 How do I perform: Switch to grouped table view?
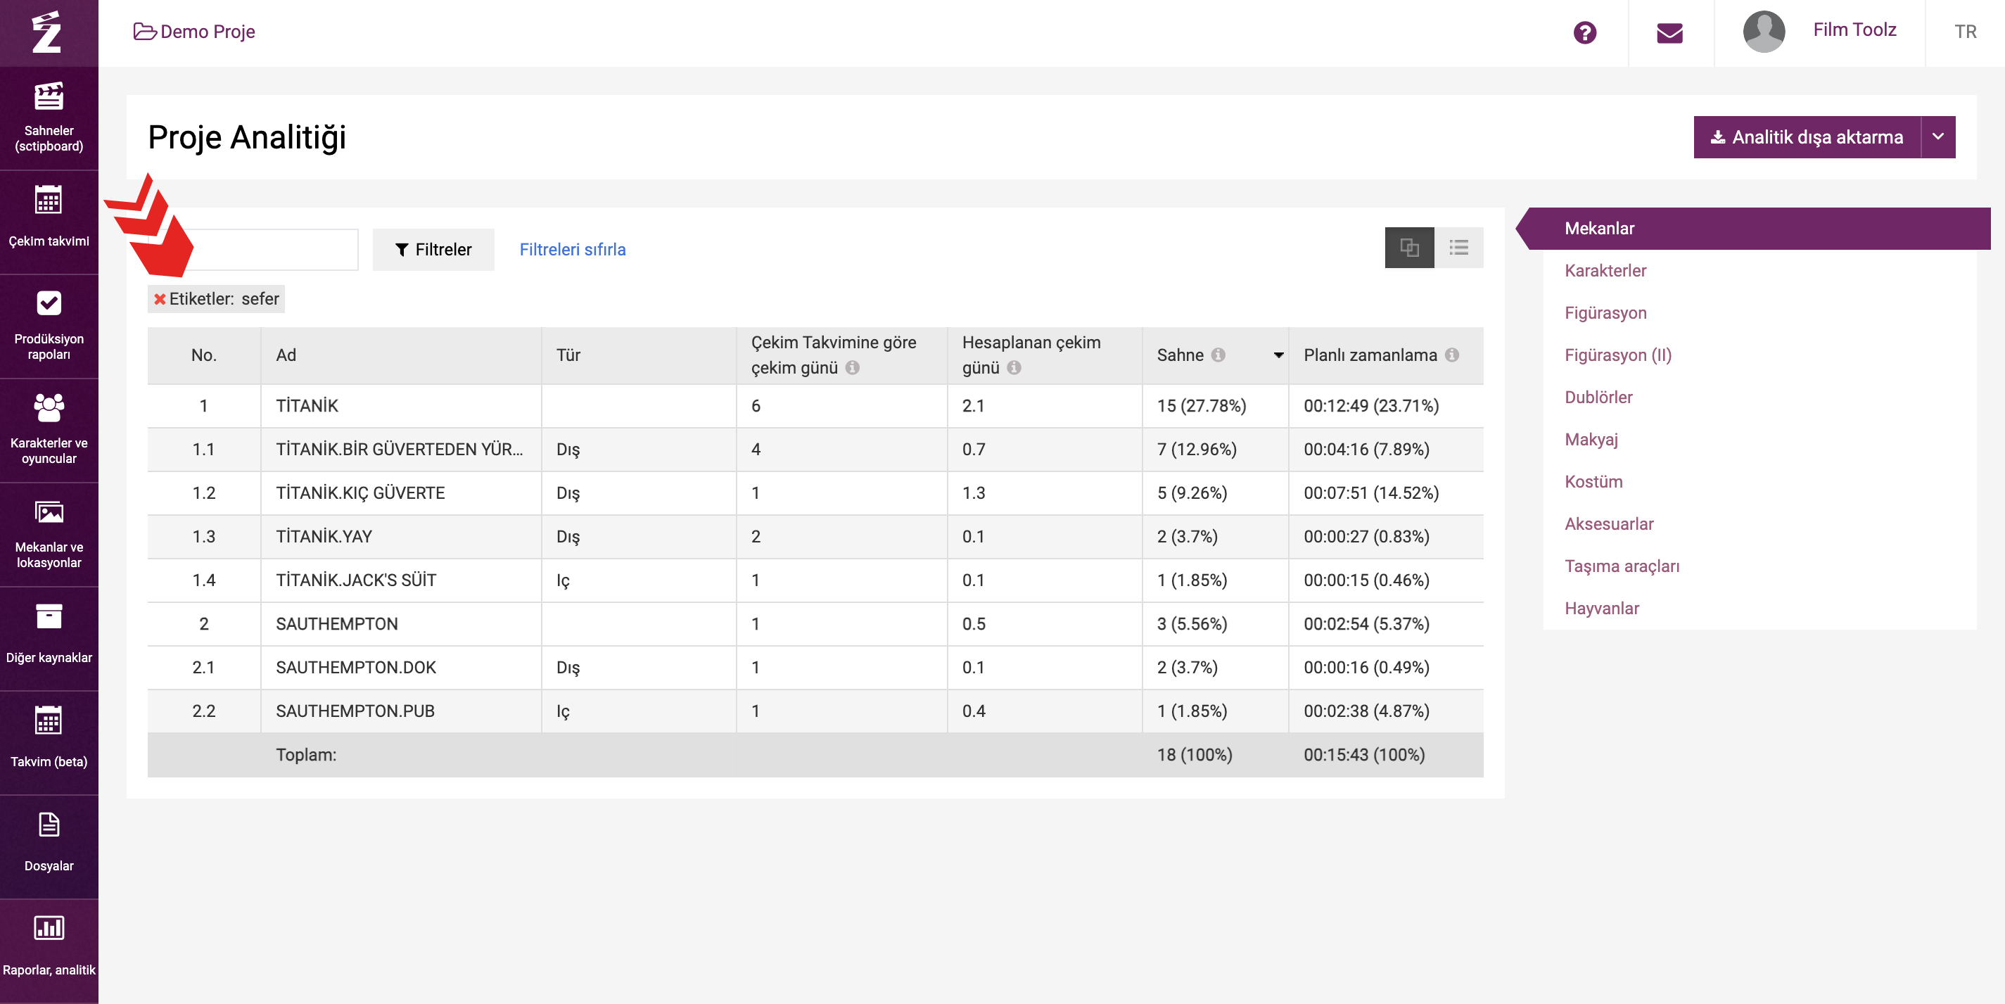click(1409, 248)
